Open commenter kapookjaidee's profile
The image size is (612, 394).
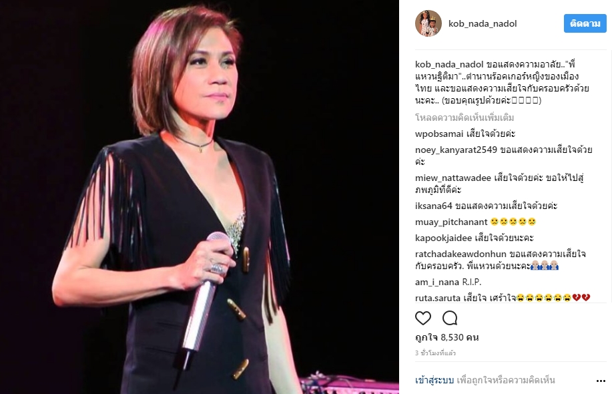tap(443, 238)
